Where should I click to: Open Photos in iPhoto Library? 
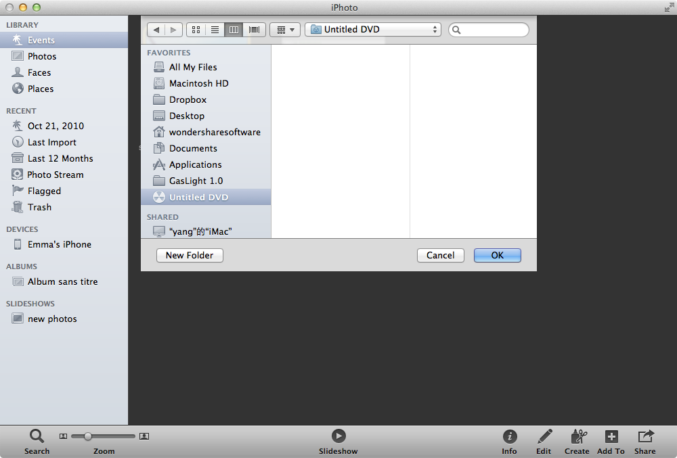pyautogui.click(x=64, y=56)
